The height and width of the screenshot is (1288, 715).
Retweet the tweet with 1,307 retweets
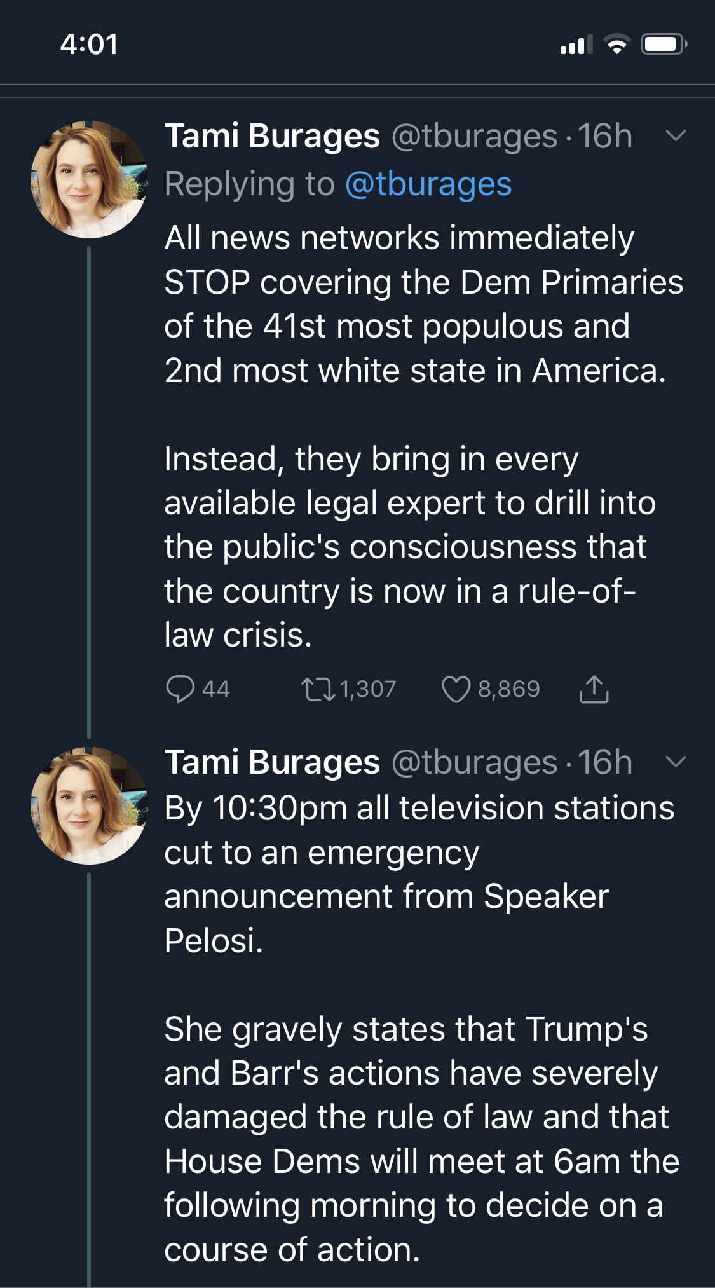[318, 689]
